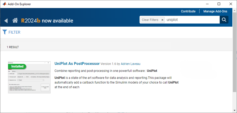
Task: Remove Clear Filters chip with its x
Action: click(x=162, y=20)
